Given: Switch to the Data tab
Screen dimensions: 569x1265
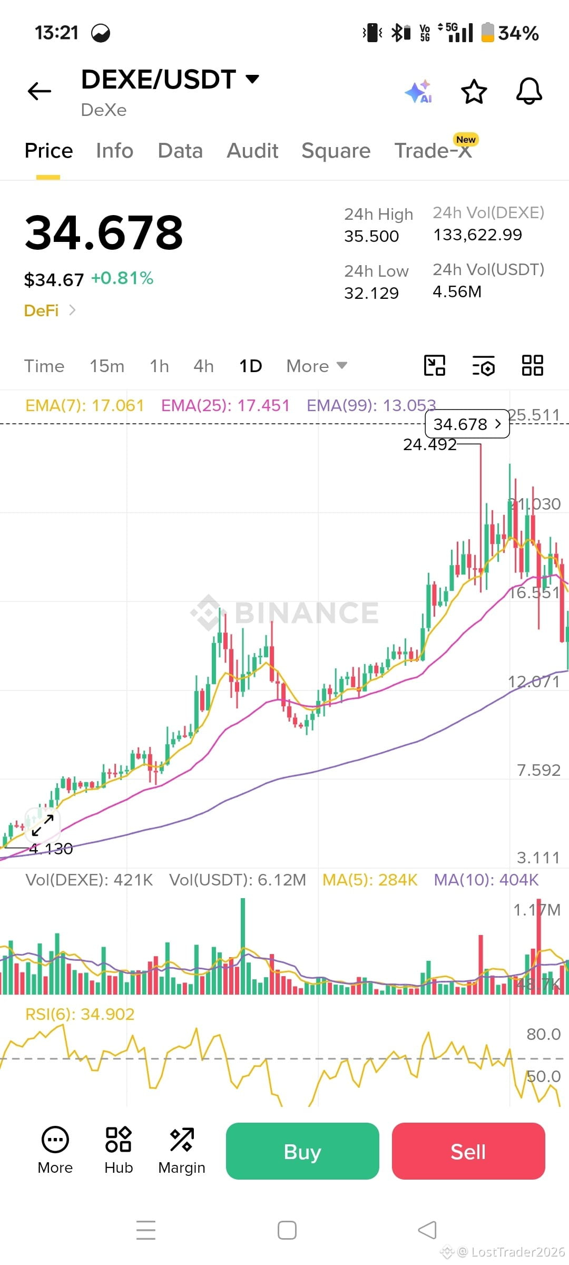Looking at the screenshot, I should coord(180,151).
